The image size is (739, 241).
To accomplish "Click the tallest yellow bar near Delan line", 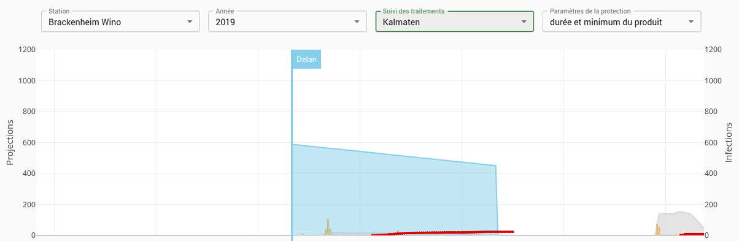I will click(328, 227).
